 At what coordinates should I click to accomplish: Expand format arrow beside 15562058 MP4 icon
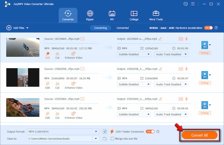click(210, 75)
